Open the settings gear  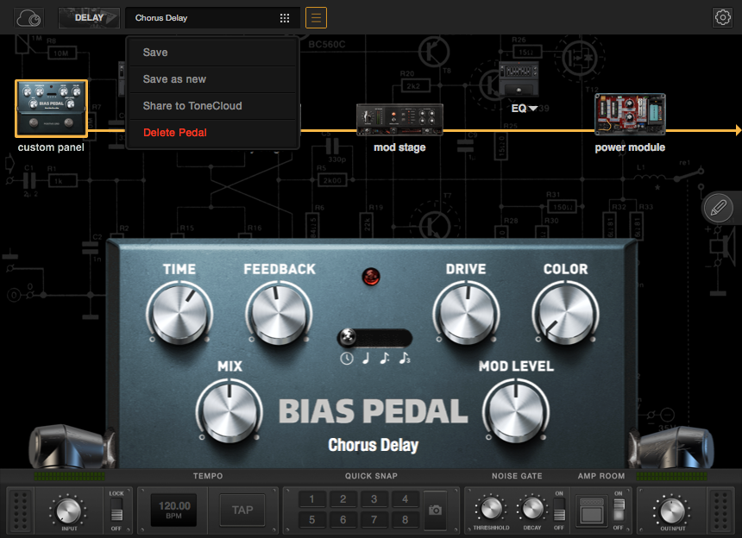(722, 18)
